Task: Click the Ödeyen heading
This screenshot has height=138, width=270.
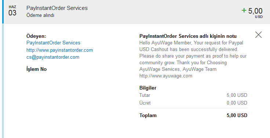Action: point(36,36)
